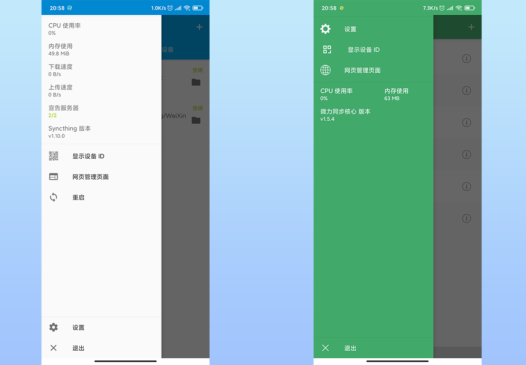Tap the web page icon beside 网页管理页面 in Syncthing
Screen dimensions: 526x365
tap(53, 176)
